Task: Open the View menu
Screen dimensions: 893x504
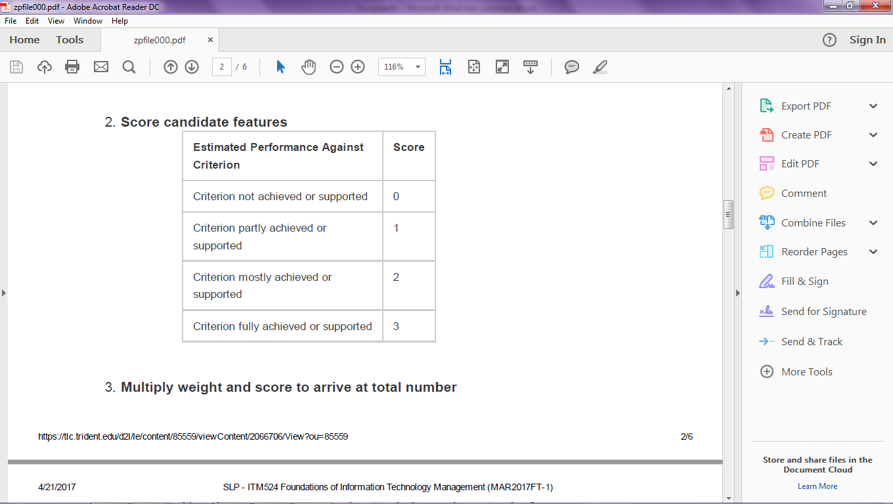Action: 56,21
